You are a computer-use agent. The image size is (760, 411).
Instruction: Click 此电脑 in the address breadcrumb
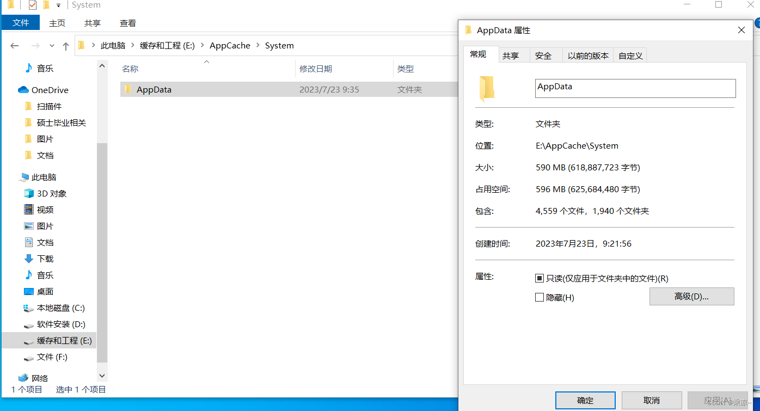pos(113,46)
